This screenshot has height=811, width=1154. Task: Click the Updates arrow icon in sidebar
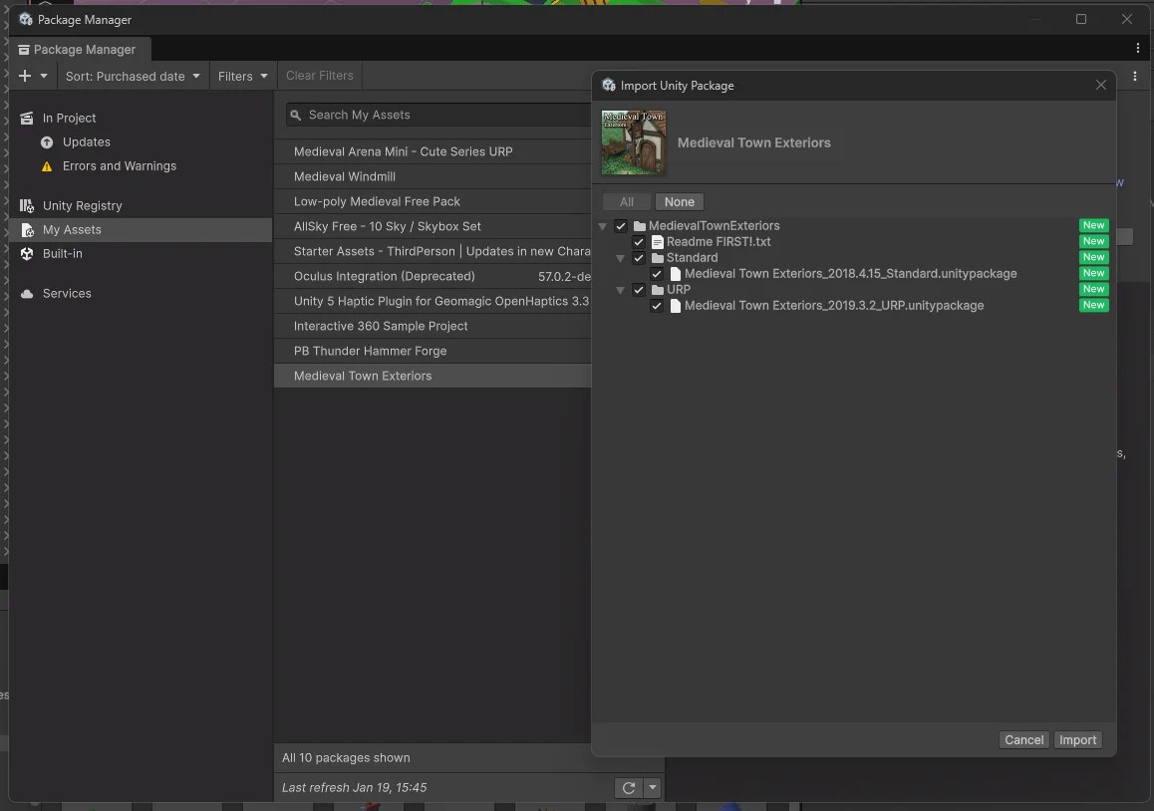47,142
